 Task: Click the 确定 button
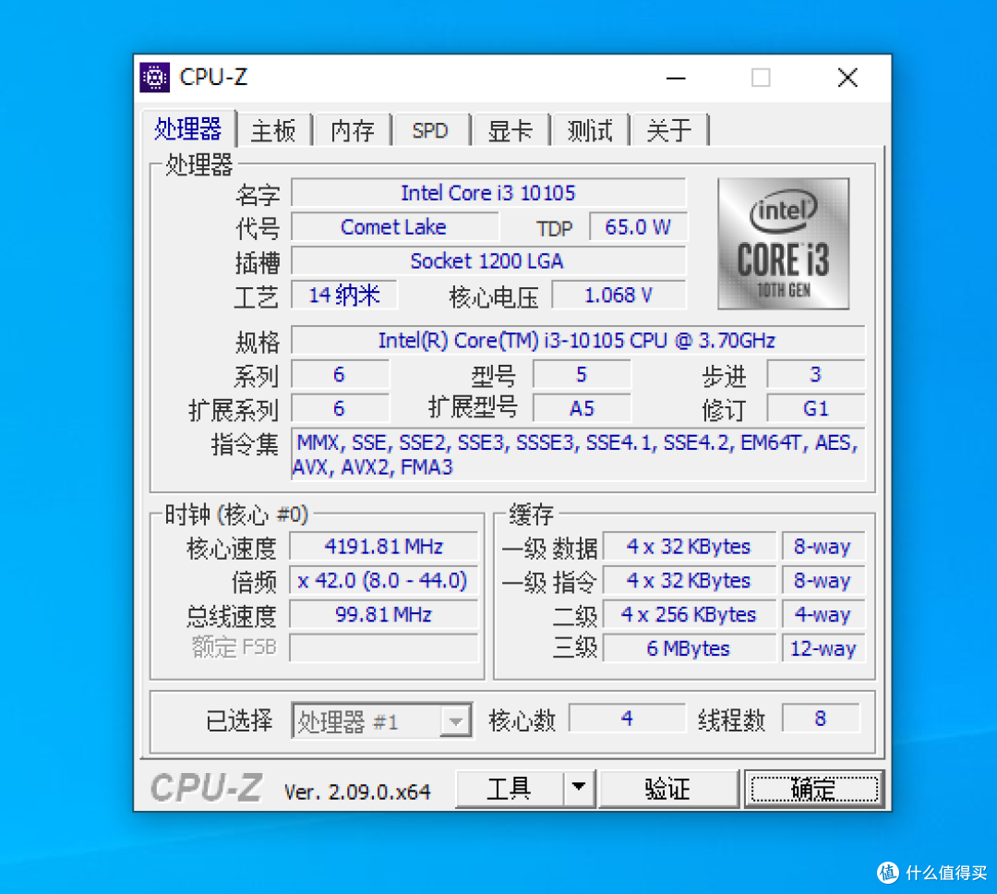click(814, 789)
